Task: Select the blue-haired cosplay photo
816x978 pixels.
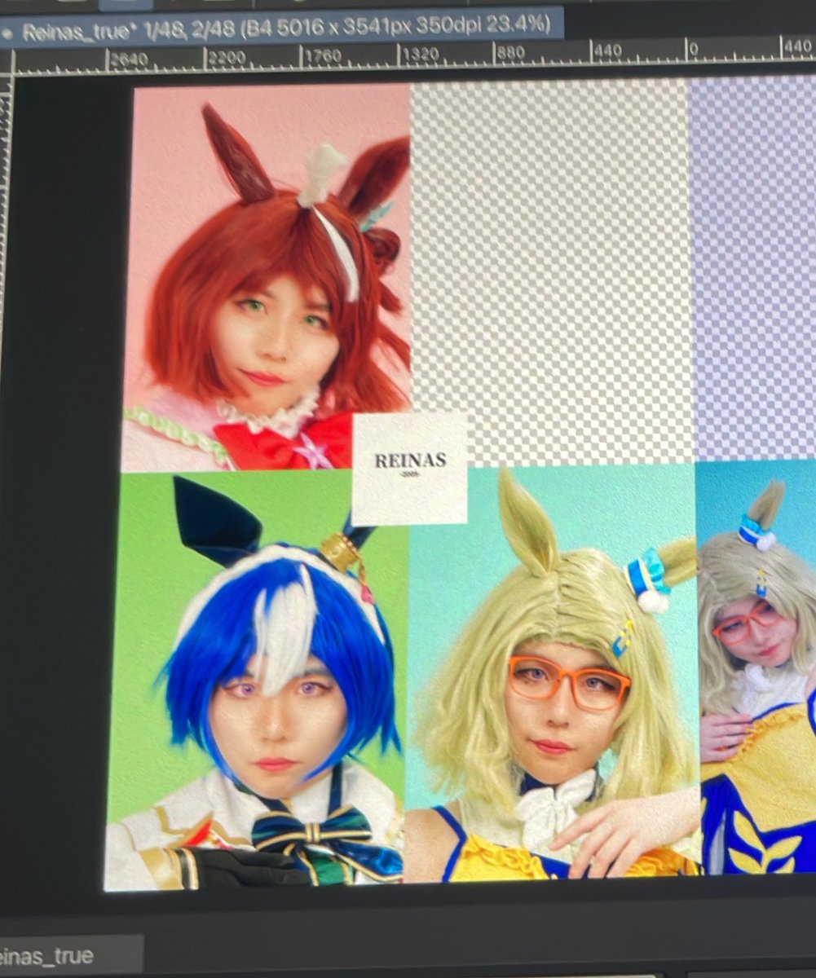Action: [257, 681]
